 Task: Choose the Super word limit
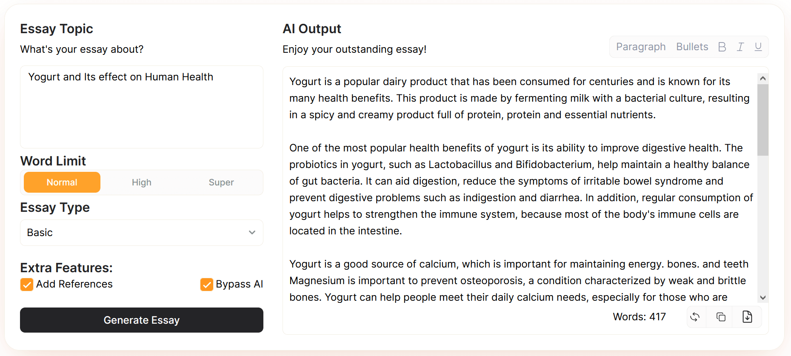coord(221,182)
